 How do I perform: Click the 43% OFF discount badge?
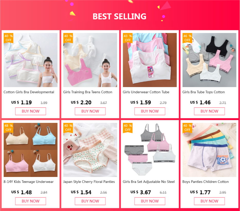[x=128, y=38]
